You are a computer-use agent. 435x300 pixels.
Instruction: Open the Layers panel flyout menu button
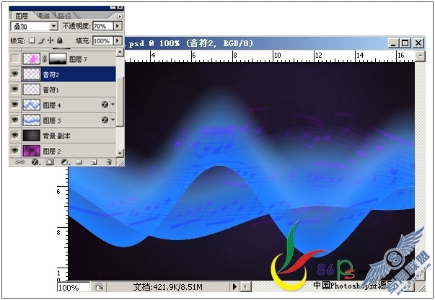click(120, 17)
